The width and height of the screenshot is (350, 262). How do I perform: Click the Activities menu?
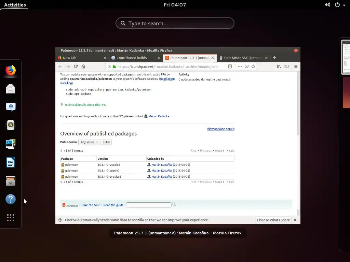15,5
